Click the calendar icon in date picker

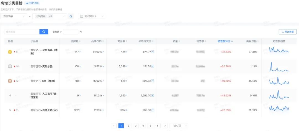[82, 16]
